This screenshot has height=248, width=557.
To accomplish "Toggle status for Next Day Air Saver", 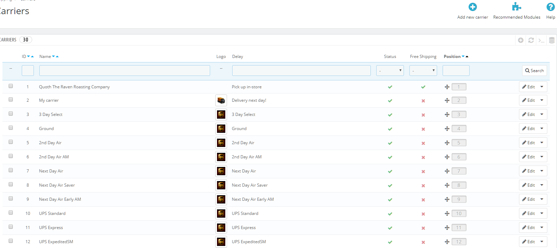I will [x=390, y=186].
